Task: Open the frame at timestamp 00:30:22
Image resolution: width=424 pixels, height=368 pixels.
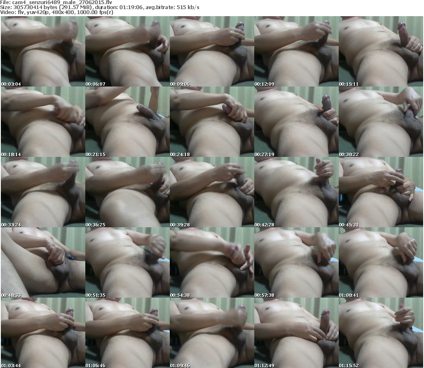Action: click(x=381, y=122)
